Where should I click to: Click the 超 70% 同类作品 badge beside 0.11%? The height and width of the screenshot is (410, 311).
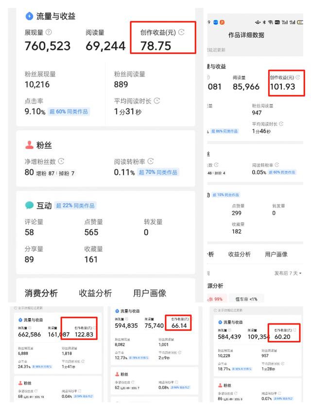click(x=158, y=172)
